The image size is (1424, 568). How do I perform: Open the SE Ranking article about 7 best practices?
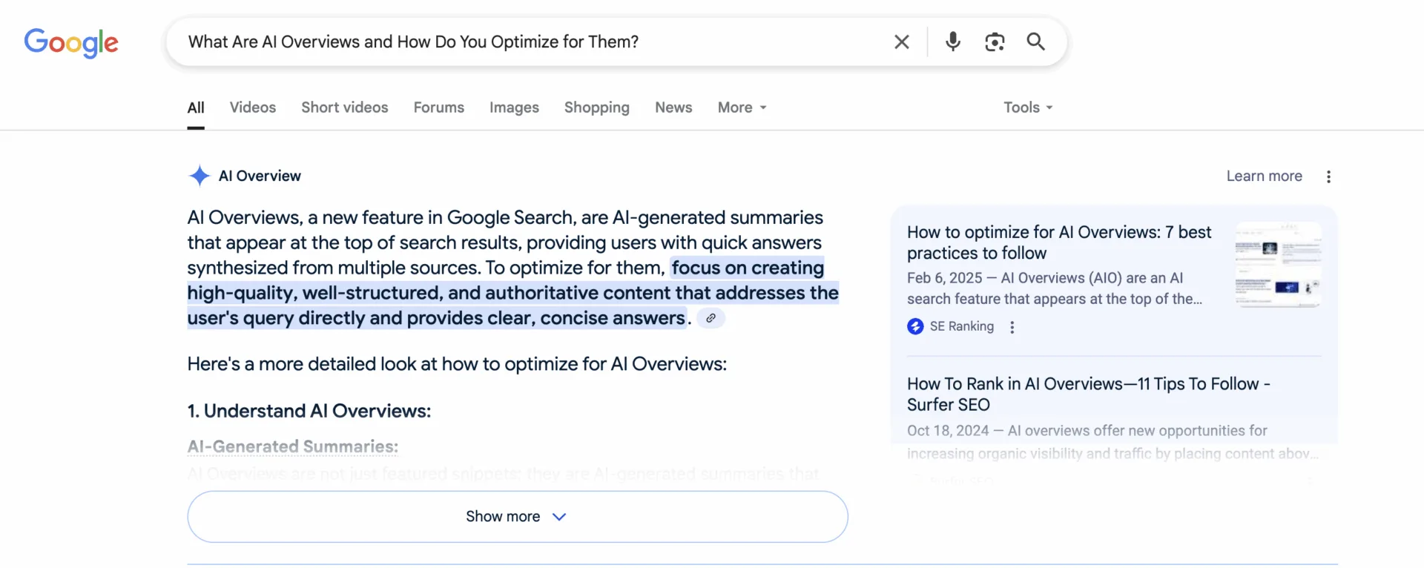point(1059,242)
